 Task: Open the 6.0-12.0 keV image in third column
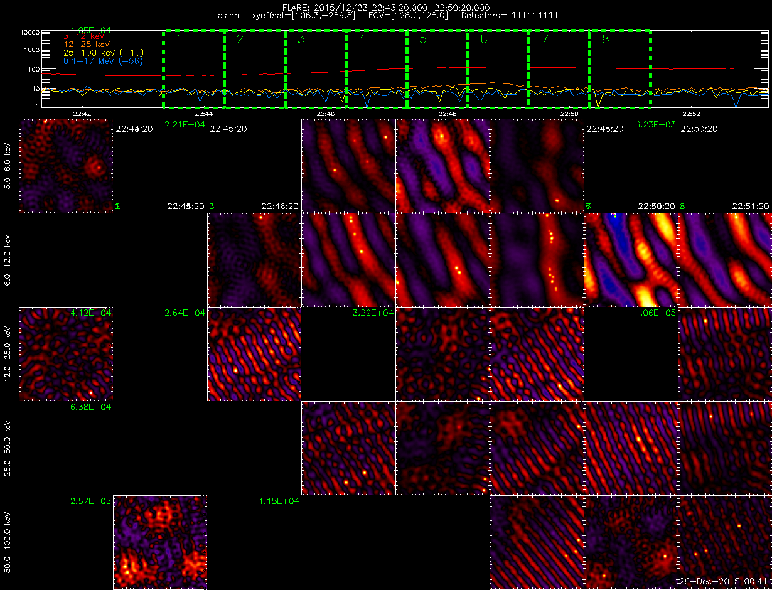point(254,260)
